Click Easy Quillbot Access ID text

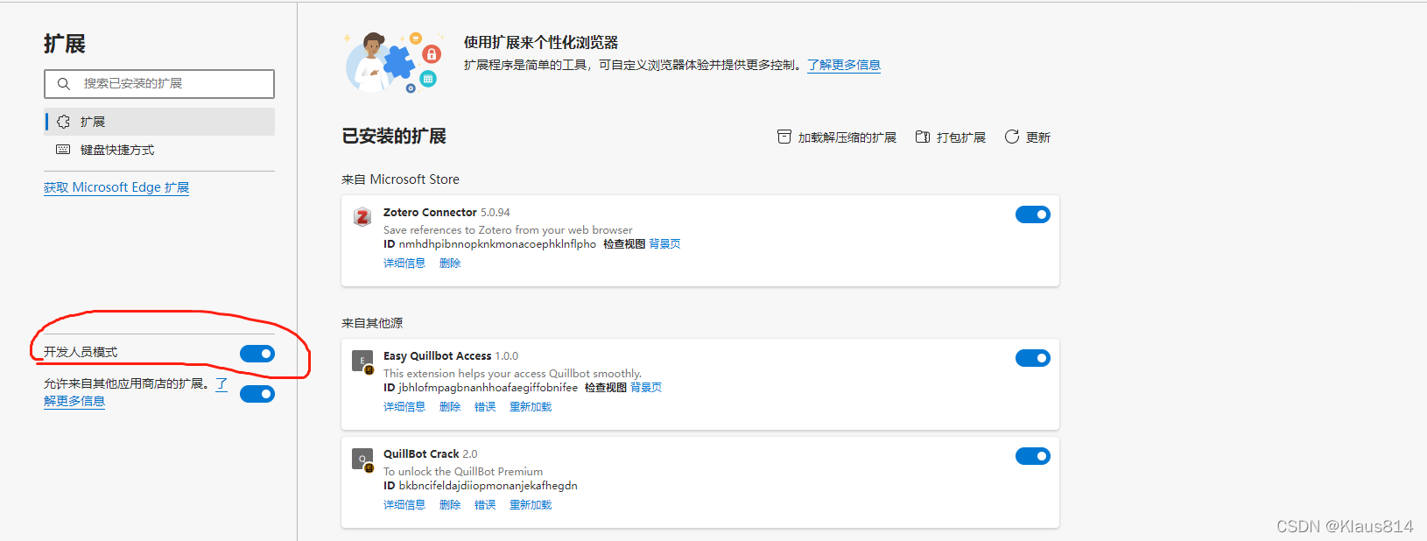[481, 388]
